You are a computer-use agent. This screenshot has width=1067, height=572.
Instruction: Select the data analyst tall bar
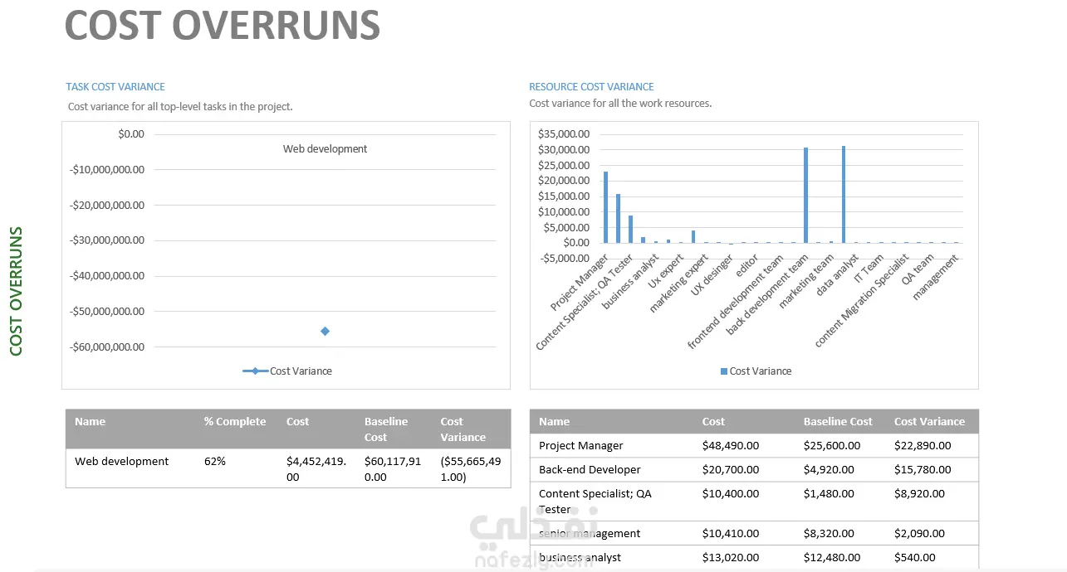click(844, 195)
